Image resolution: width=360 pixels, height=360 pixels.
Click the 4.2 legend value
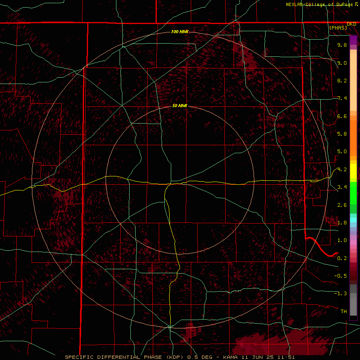tap(342, 170)
